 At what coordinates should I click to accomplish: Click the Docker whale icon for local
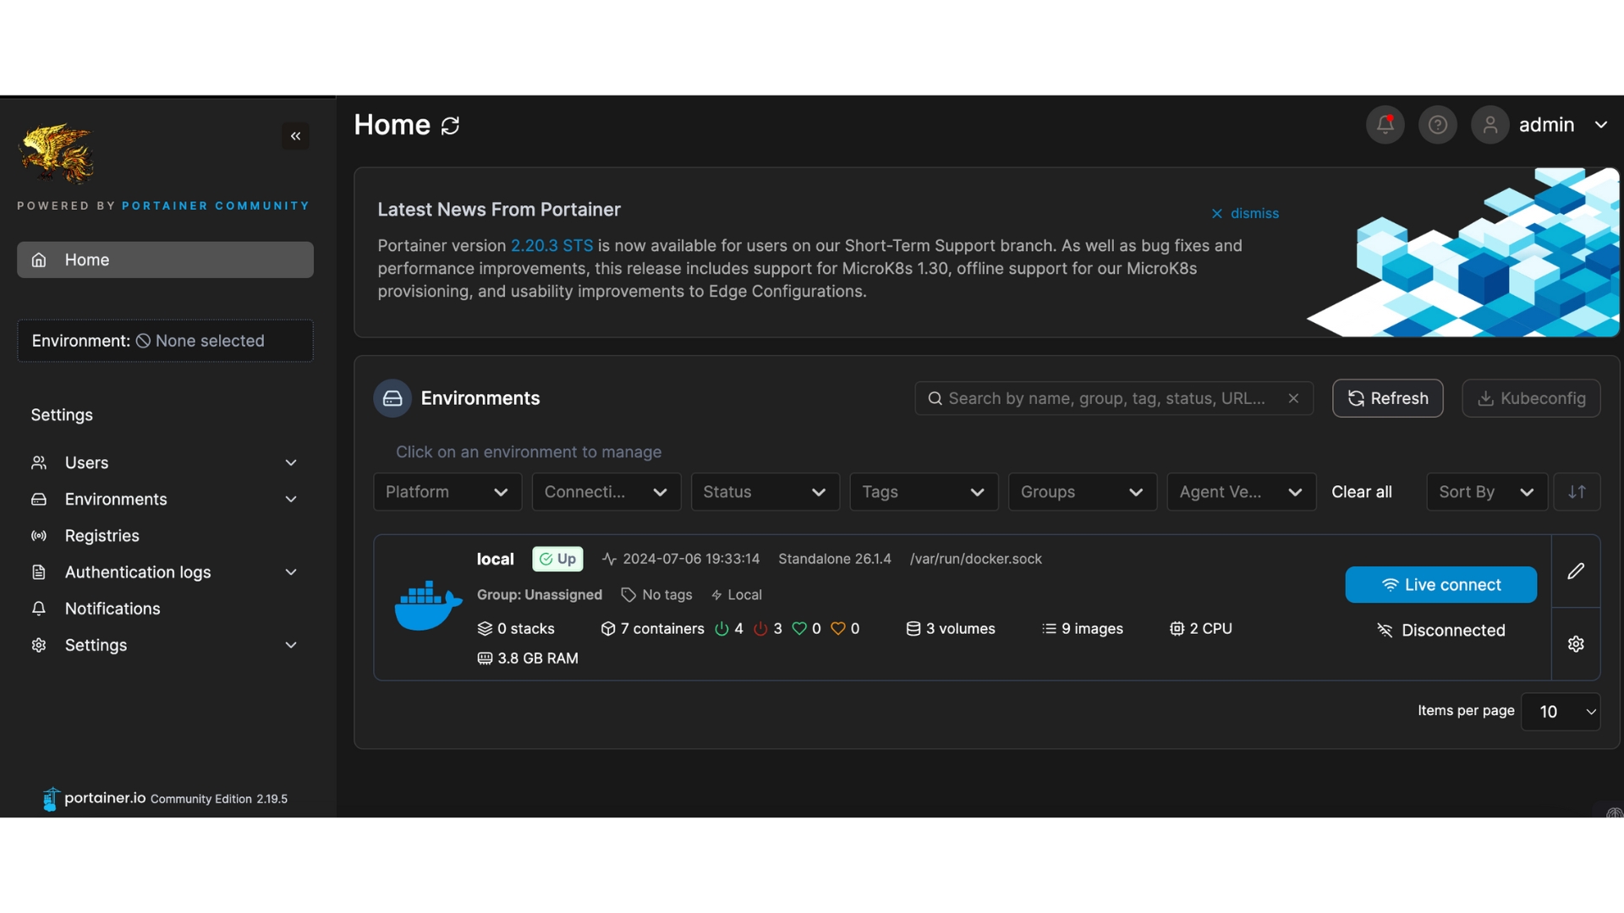pyautogui.click(x=428, y=606)
